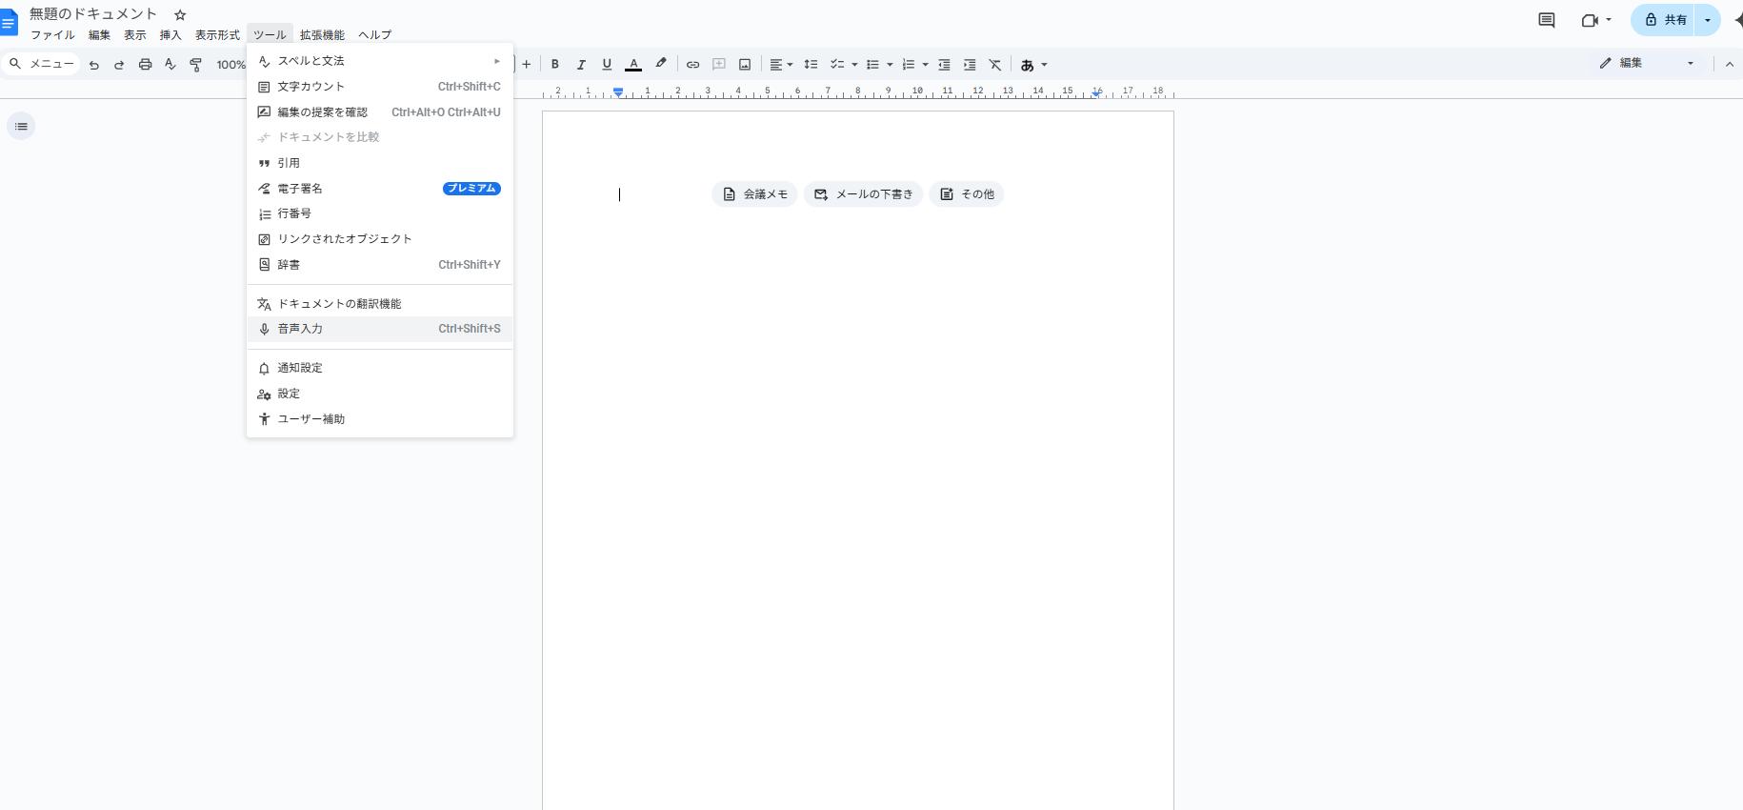Open the text color picker
The height and width of the screenshot is (810, 1743).
coord(632,65)
